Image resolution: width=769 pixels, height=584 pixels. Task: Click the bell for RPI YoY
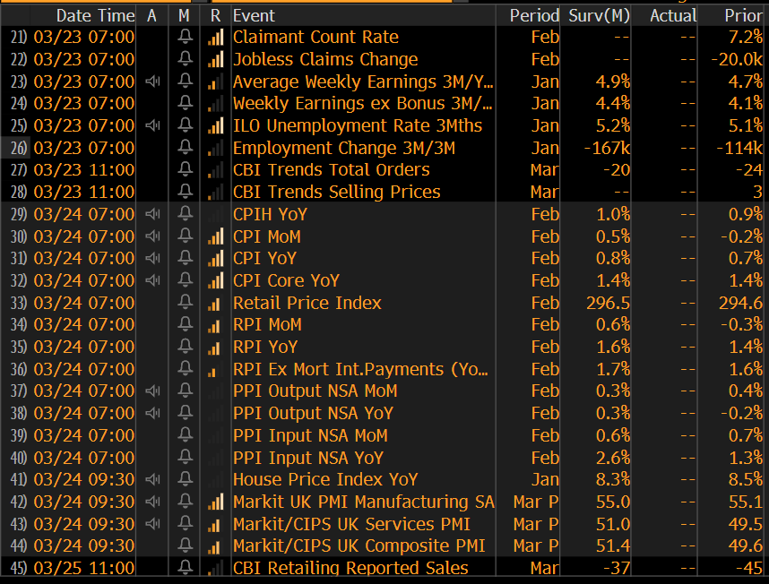pos(185,347)
